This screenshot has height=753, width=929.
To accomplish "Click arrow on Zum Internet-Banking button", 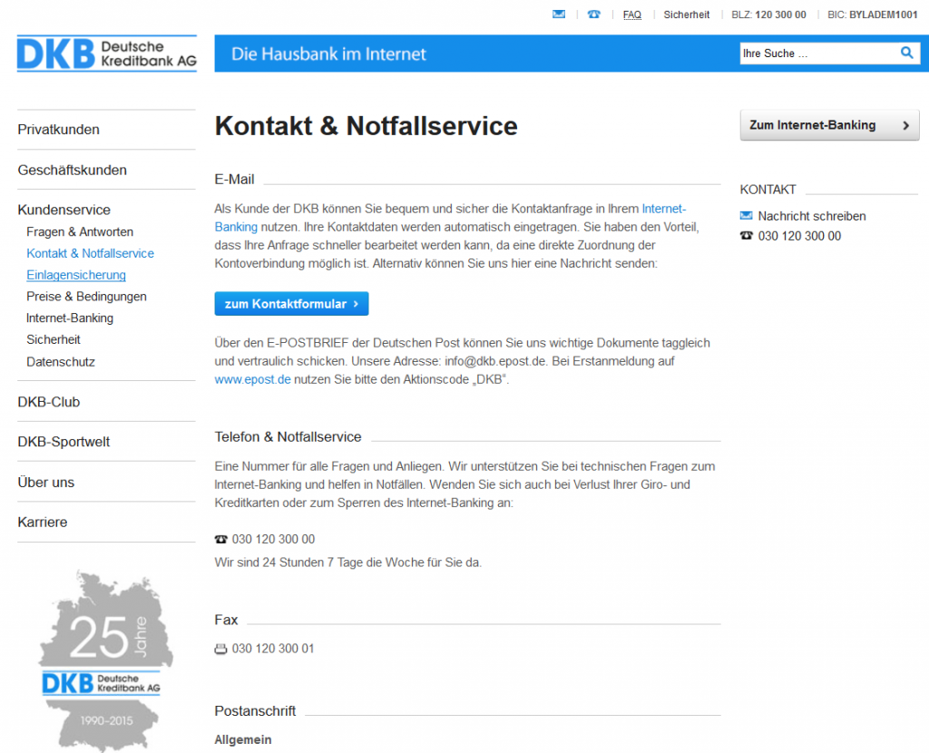I will click(906, 125).
